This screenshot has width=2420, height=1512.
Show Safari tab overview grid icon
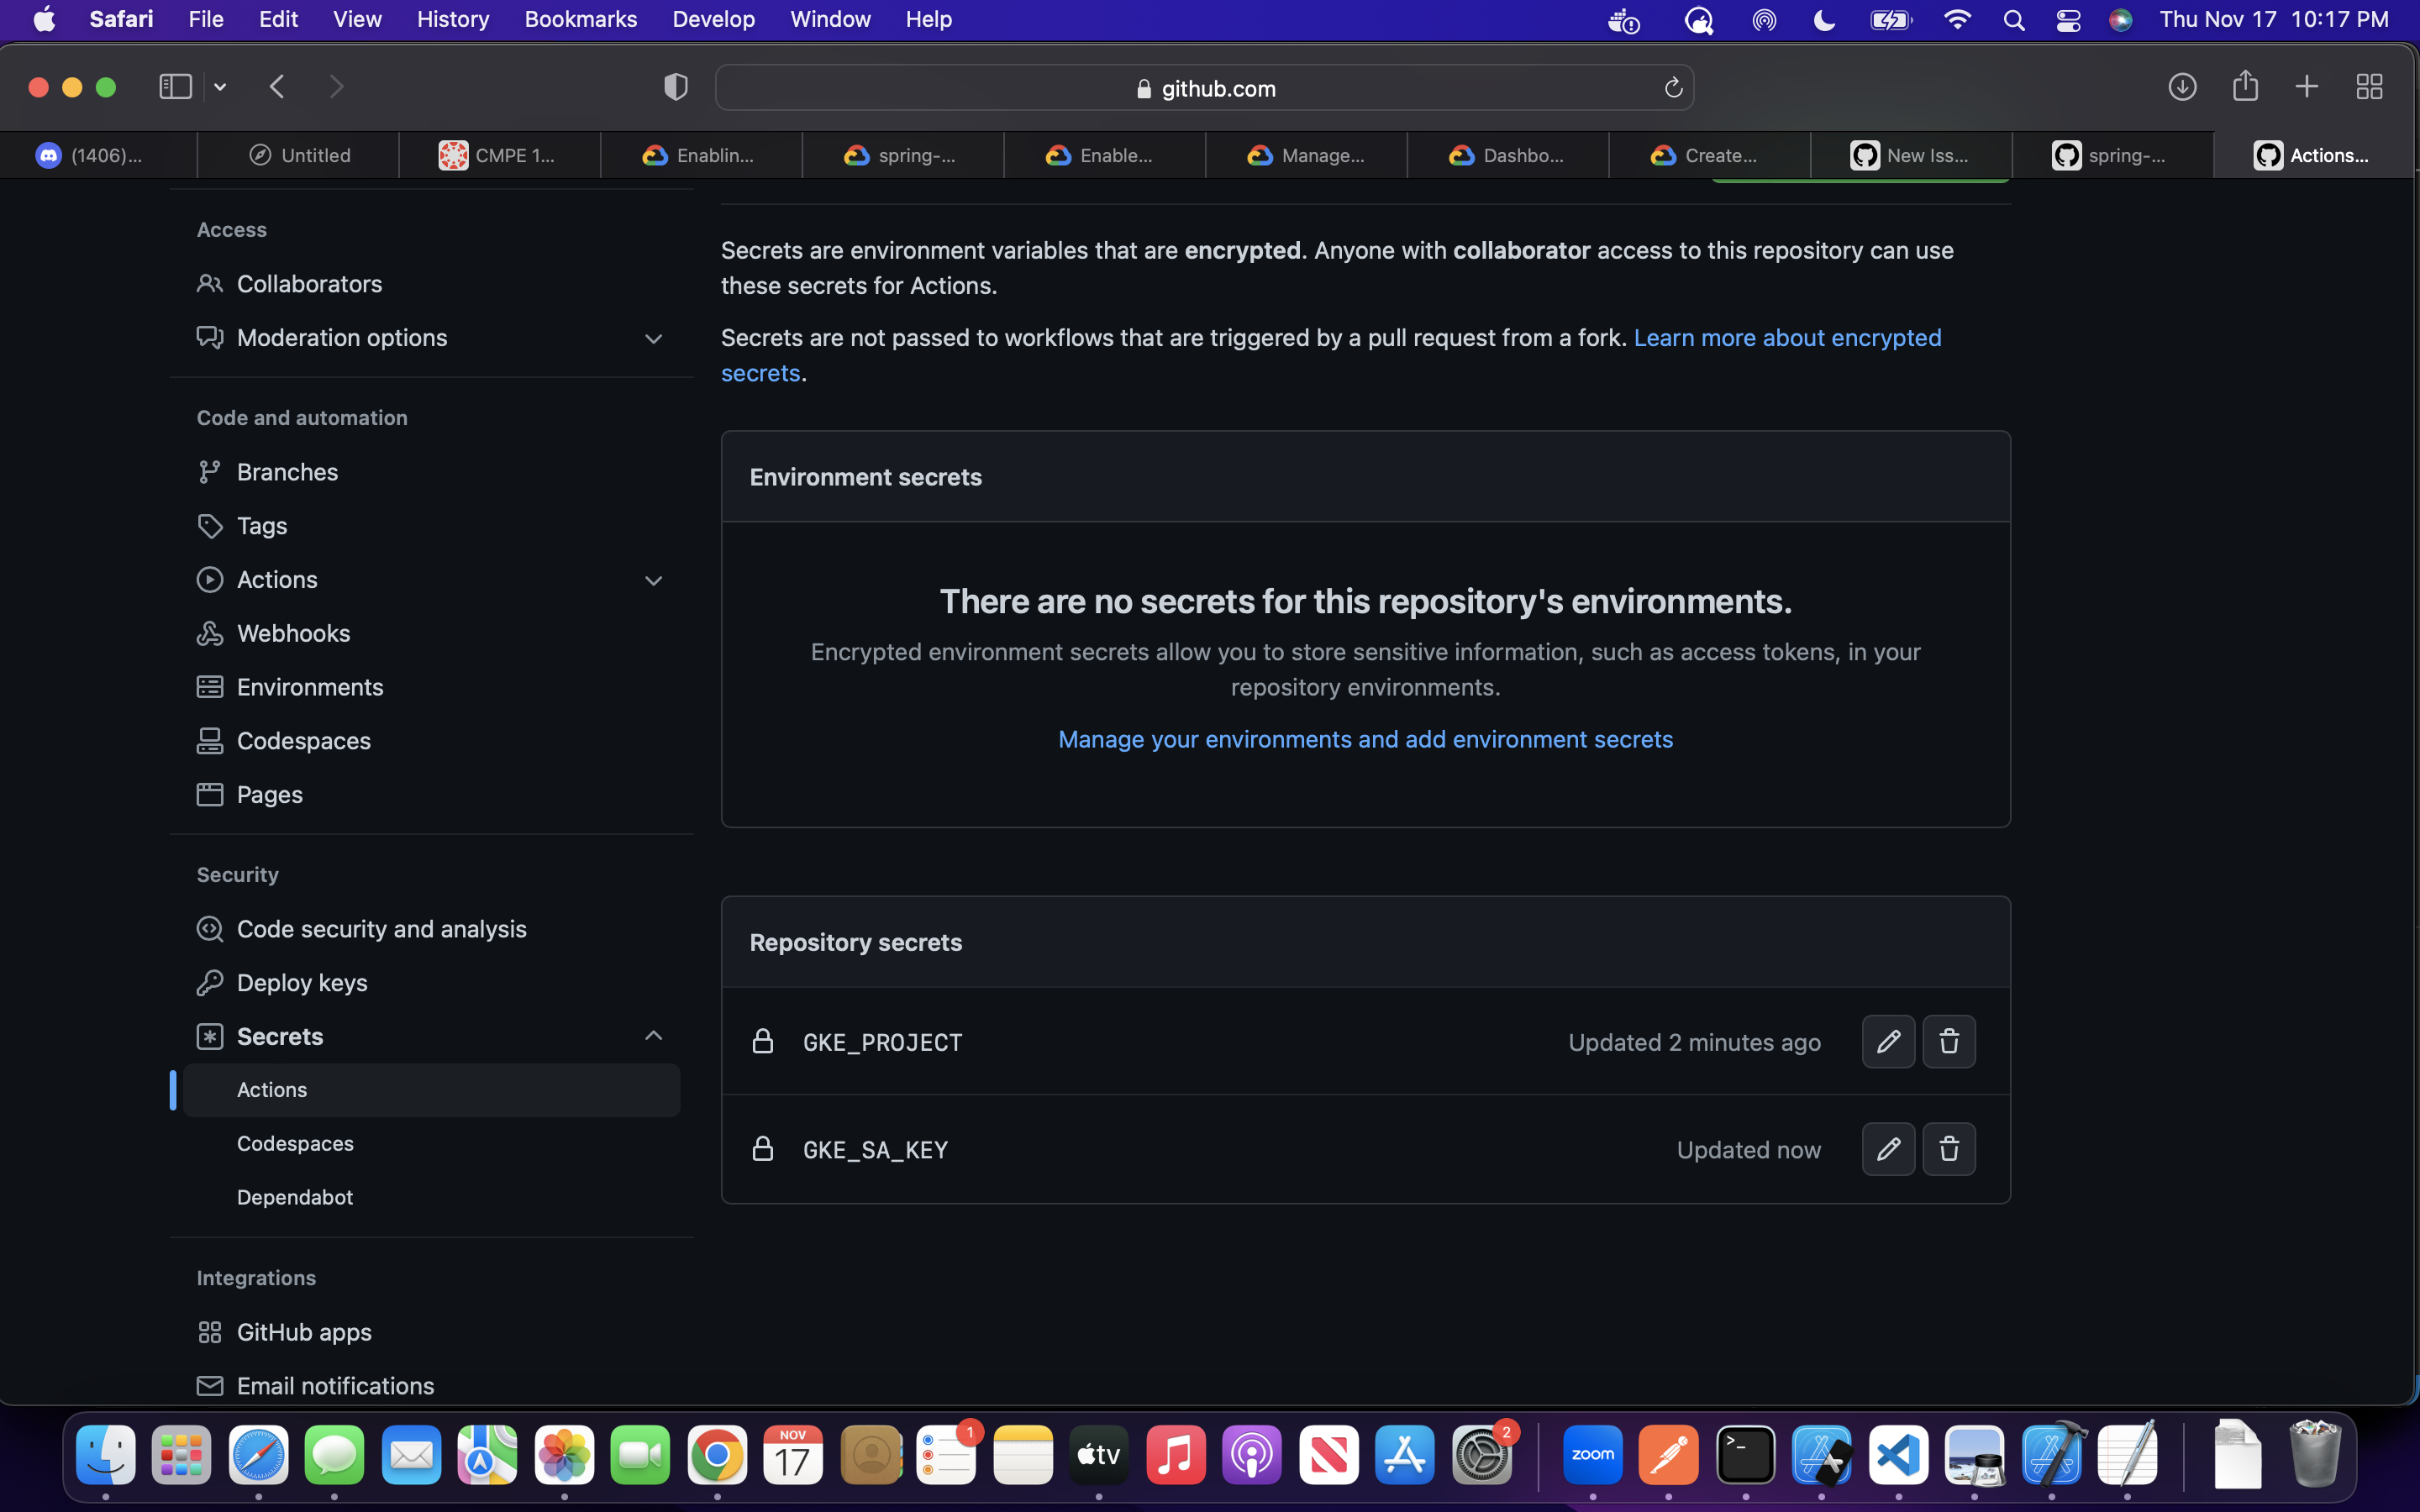pyautogui.click(x=2369, y=87)
